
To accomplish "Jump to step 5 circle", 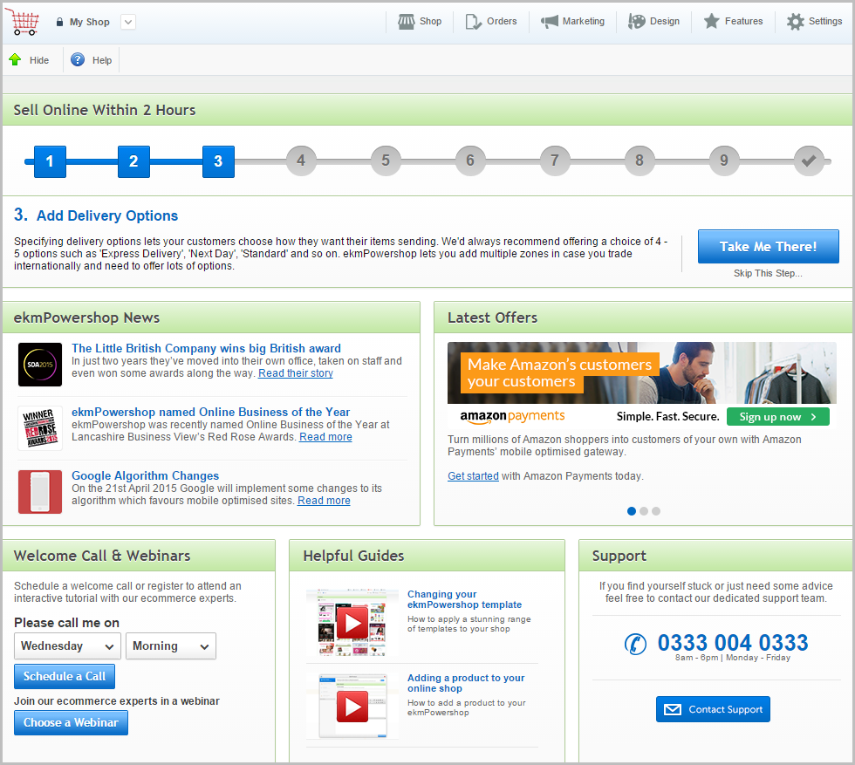I will (386, 161).
